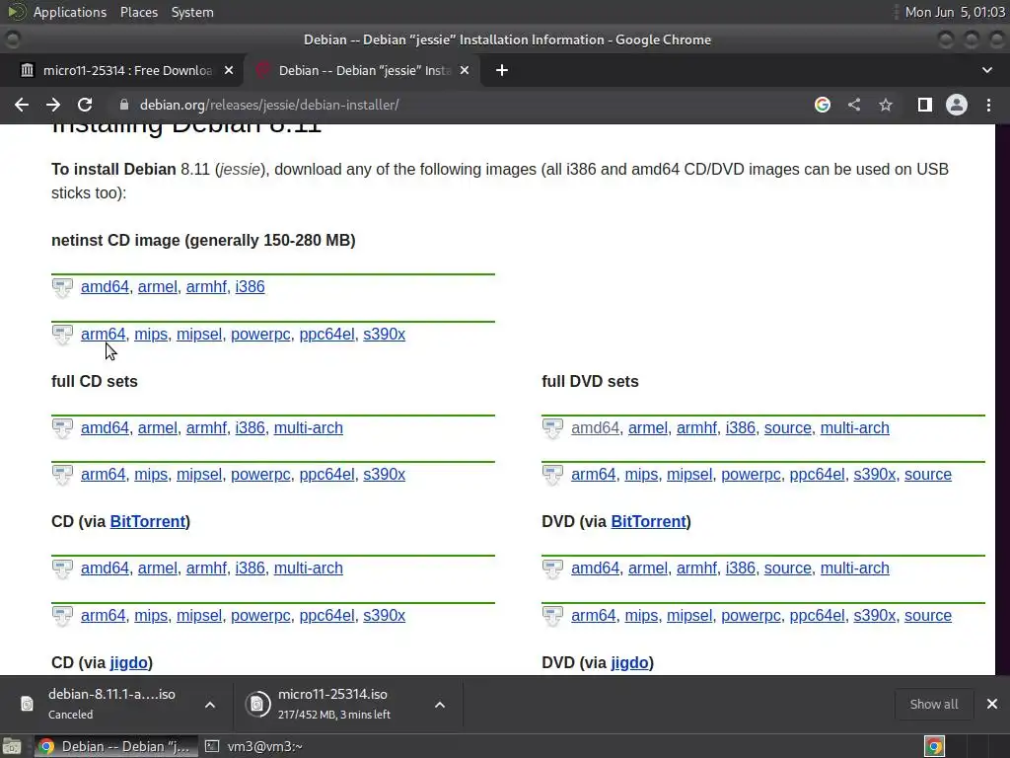Close the micro11-25314 tab
The height and width of the screenshot is (758, 1010).
[229, 70]
